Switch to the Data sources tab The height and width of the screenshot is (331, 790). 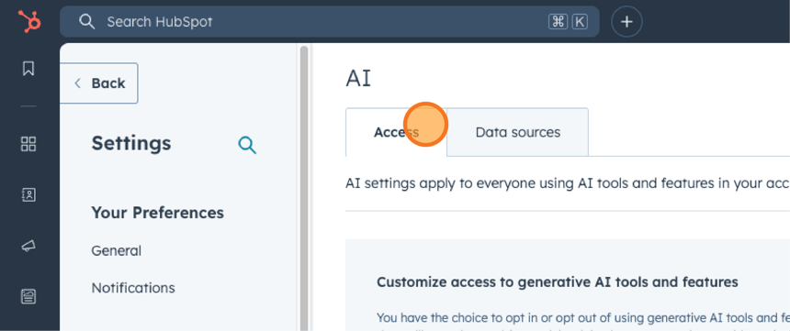[517, 132]
